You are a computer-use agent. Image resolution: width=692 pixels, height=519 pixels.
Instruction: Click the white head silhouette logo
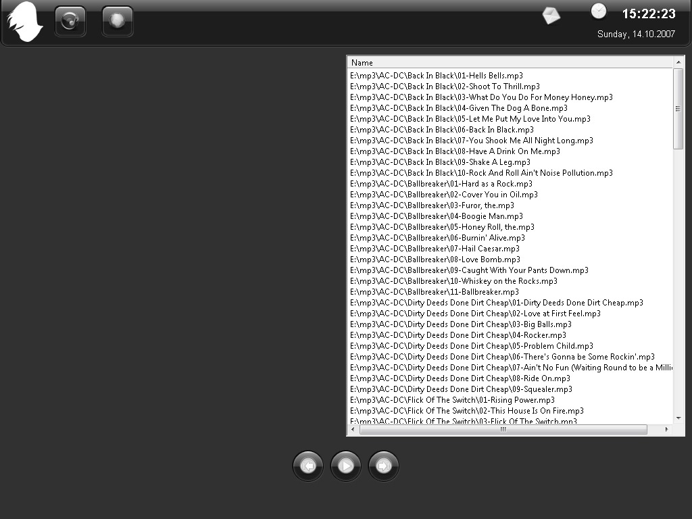tap(25, 22)
